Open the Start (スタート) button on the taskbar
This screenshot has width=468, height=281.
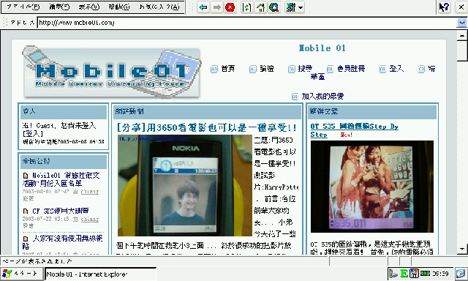21,273
